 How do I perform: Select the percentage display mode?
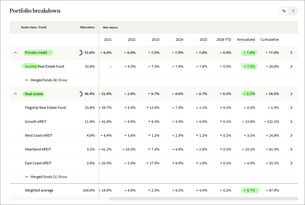click(284, 11)
